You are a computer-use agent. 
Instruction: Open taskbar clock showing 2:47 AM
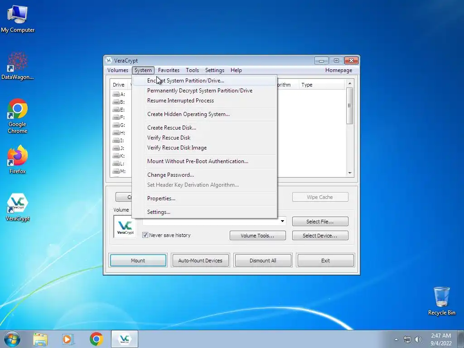(441, 339)
